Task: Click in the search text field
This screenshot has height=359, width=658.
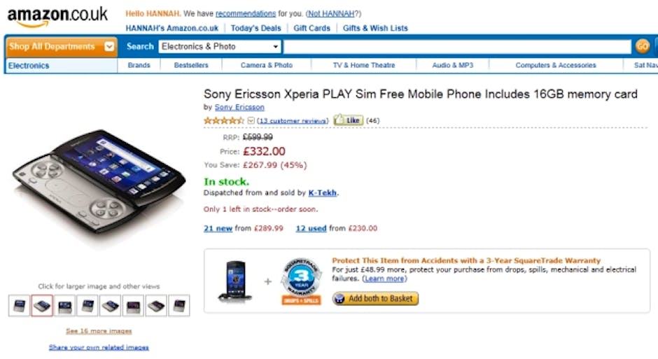Action: 456,47
